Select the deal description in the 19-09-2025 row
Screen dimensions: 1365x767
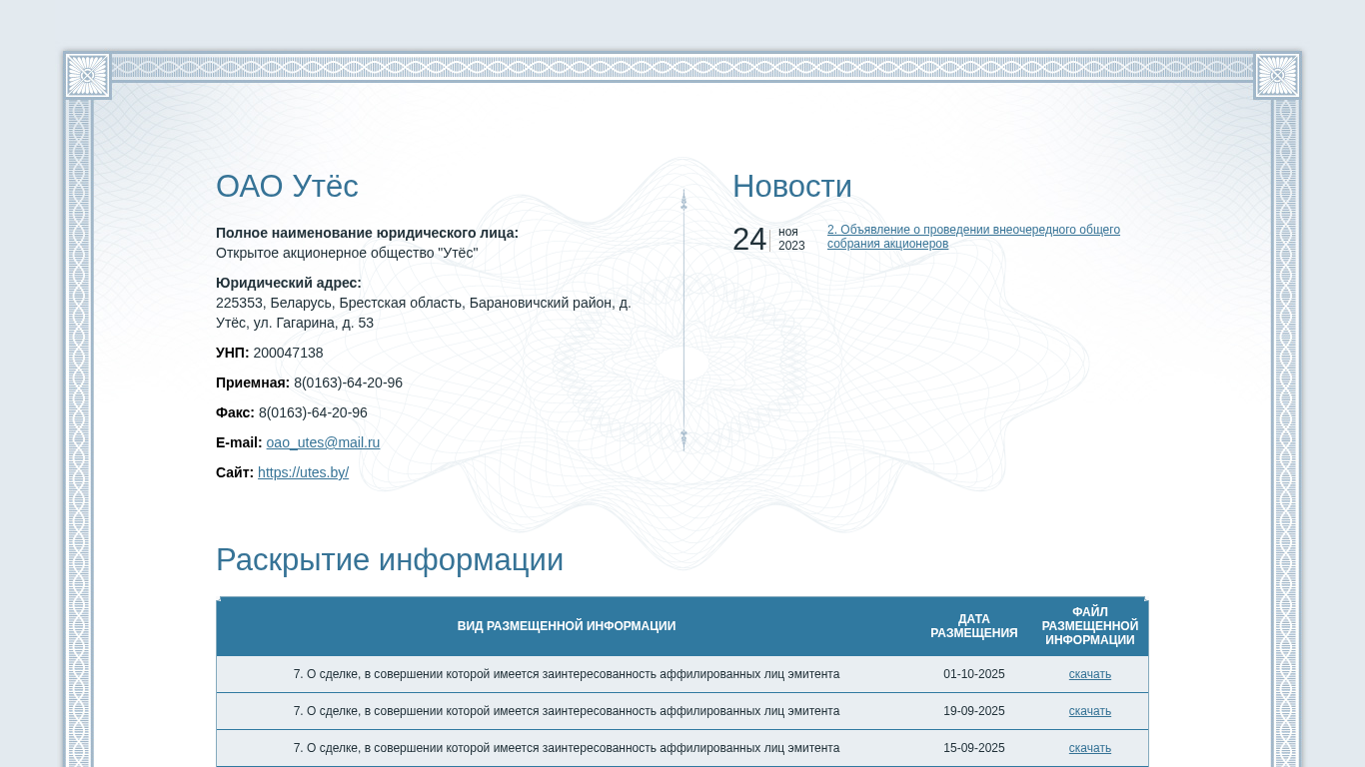(566, 711)
